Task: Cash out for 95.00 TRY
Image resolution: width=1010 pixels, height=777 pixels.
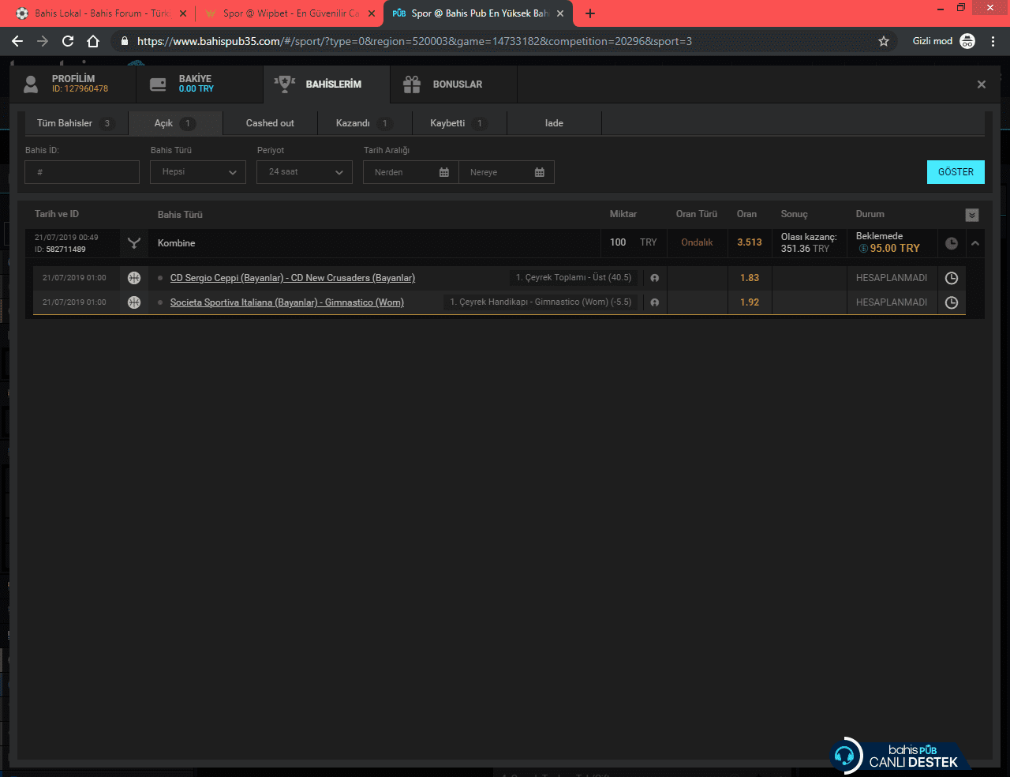Action: pyautogui.click(x=889, y=248)
